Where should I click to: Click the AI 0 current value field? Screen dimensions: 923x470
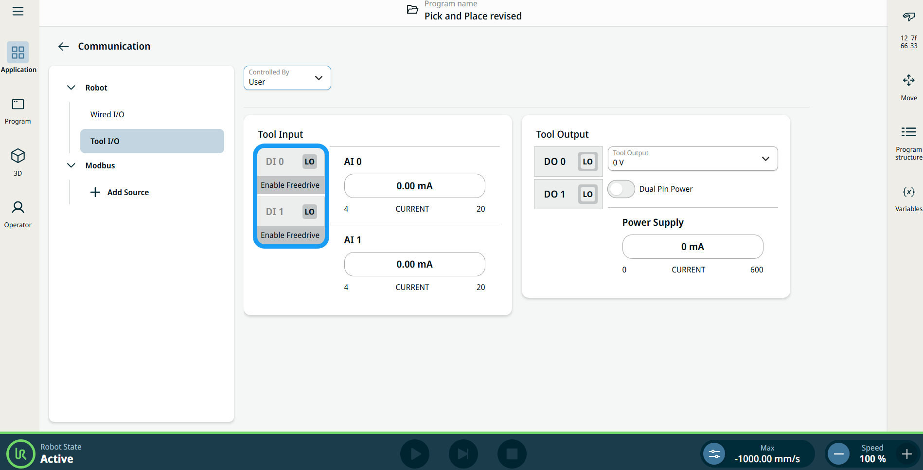click(x=414, y=186)
